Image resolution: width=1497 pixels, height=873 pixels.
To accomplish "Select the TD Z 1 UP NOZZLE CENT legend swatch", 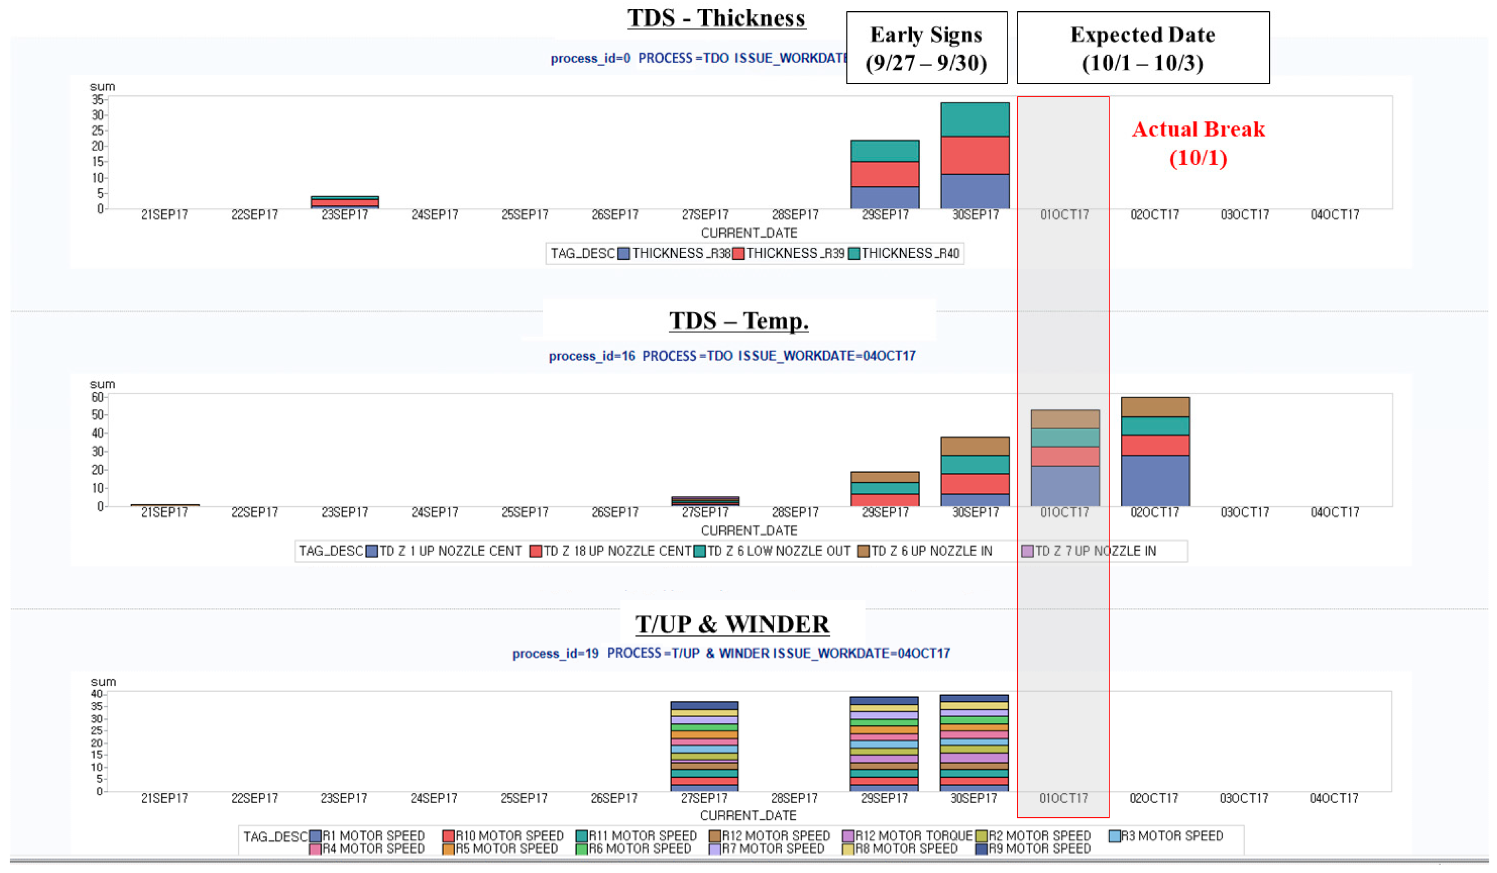I will (x=372, y=551).
